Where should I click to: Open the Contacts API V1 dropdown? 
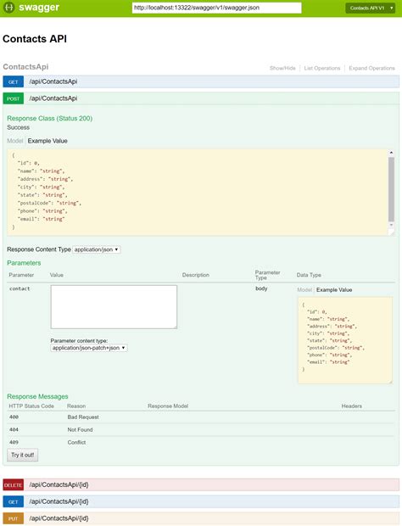[371, 8]
